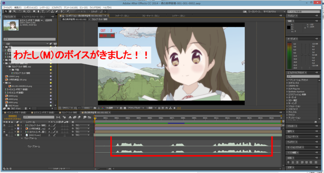Open the コンポジション(C) menu

click(30, 7)
